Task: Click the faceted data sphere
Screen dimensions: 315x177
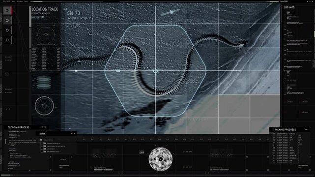Action: point(161,159)
